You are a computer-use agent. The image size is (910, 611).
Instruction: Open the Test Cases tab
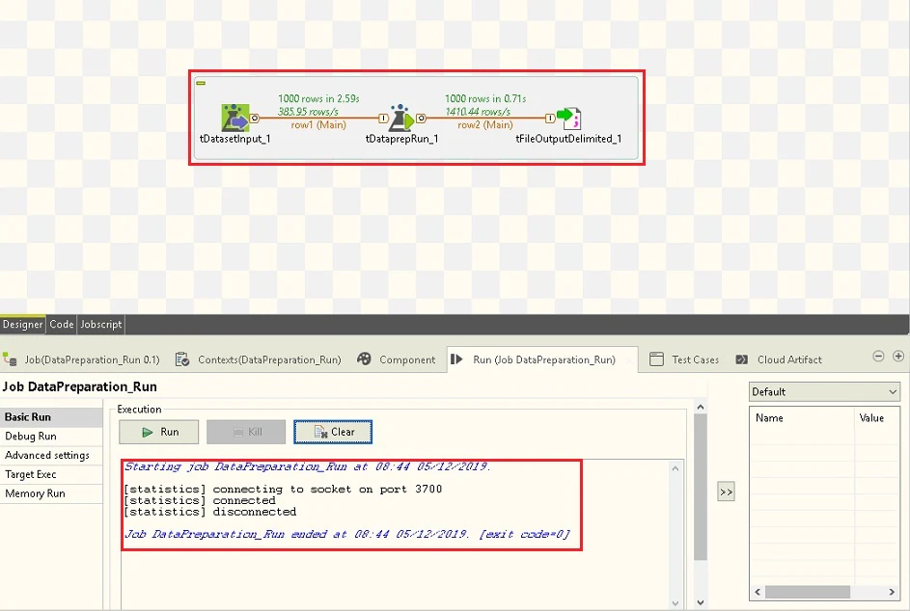point(684,359)
